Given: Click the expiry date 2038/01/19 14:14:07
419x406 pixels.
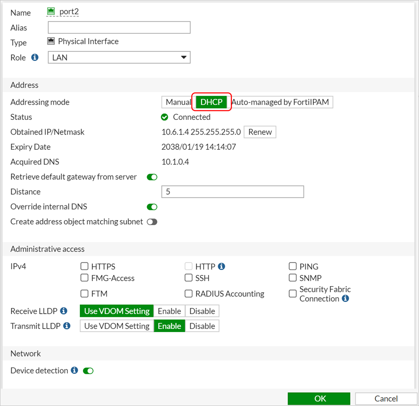Looking at the screenshot, I should [199, 147].
